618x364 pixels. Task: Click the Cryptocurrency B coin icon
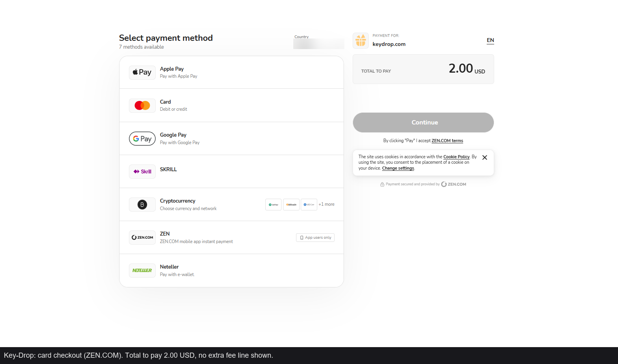click(x=142, y=205)
